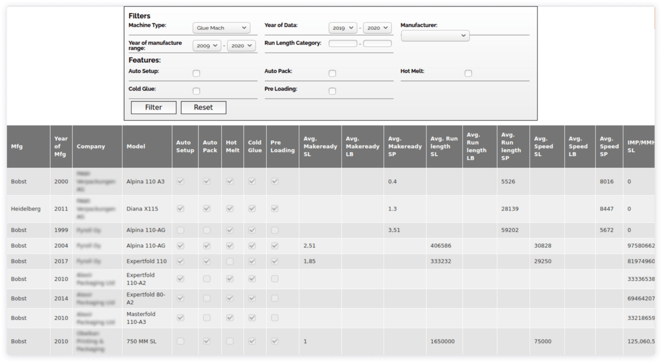This screenshot has width=662, height=363.
Task: Click Avg. Makeready SP column header
Action: (x=405, y=146)
